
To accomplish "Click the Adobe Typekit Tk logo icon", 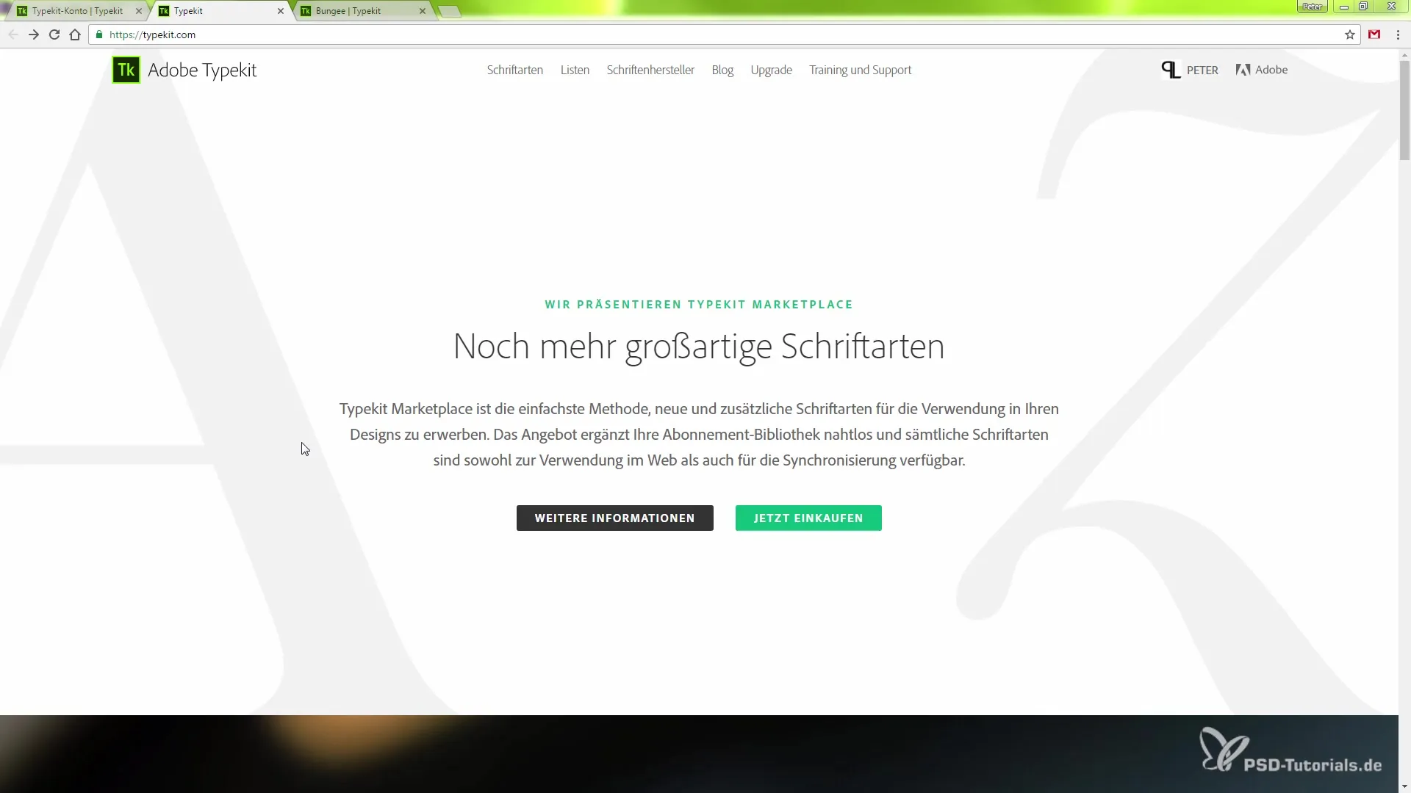I will (x=126, y=70).
